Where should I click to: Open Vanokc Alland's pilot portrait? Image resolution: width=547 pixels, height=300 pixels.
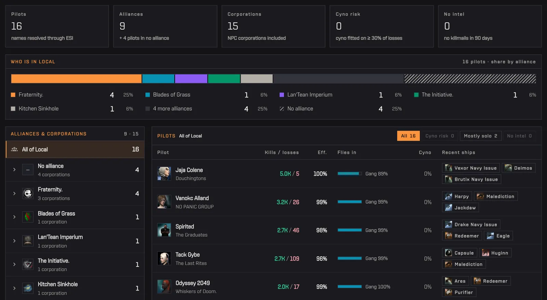point(164,202)
